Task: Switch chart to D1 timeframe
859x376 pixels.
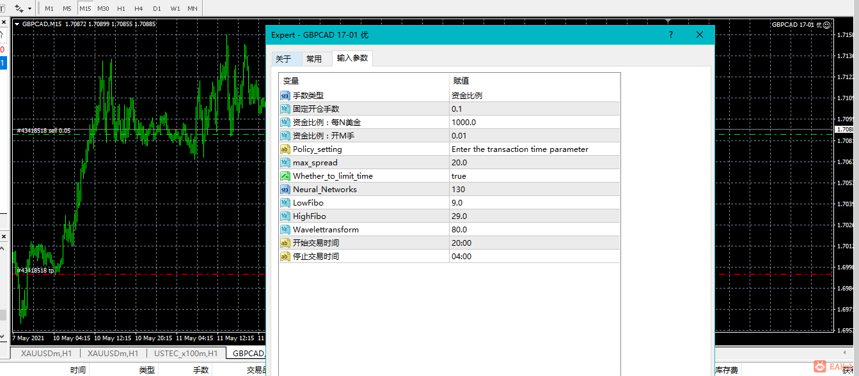Action: tap(157, 9)
